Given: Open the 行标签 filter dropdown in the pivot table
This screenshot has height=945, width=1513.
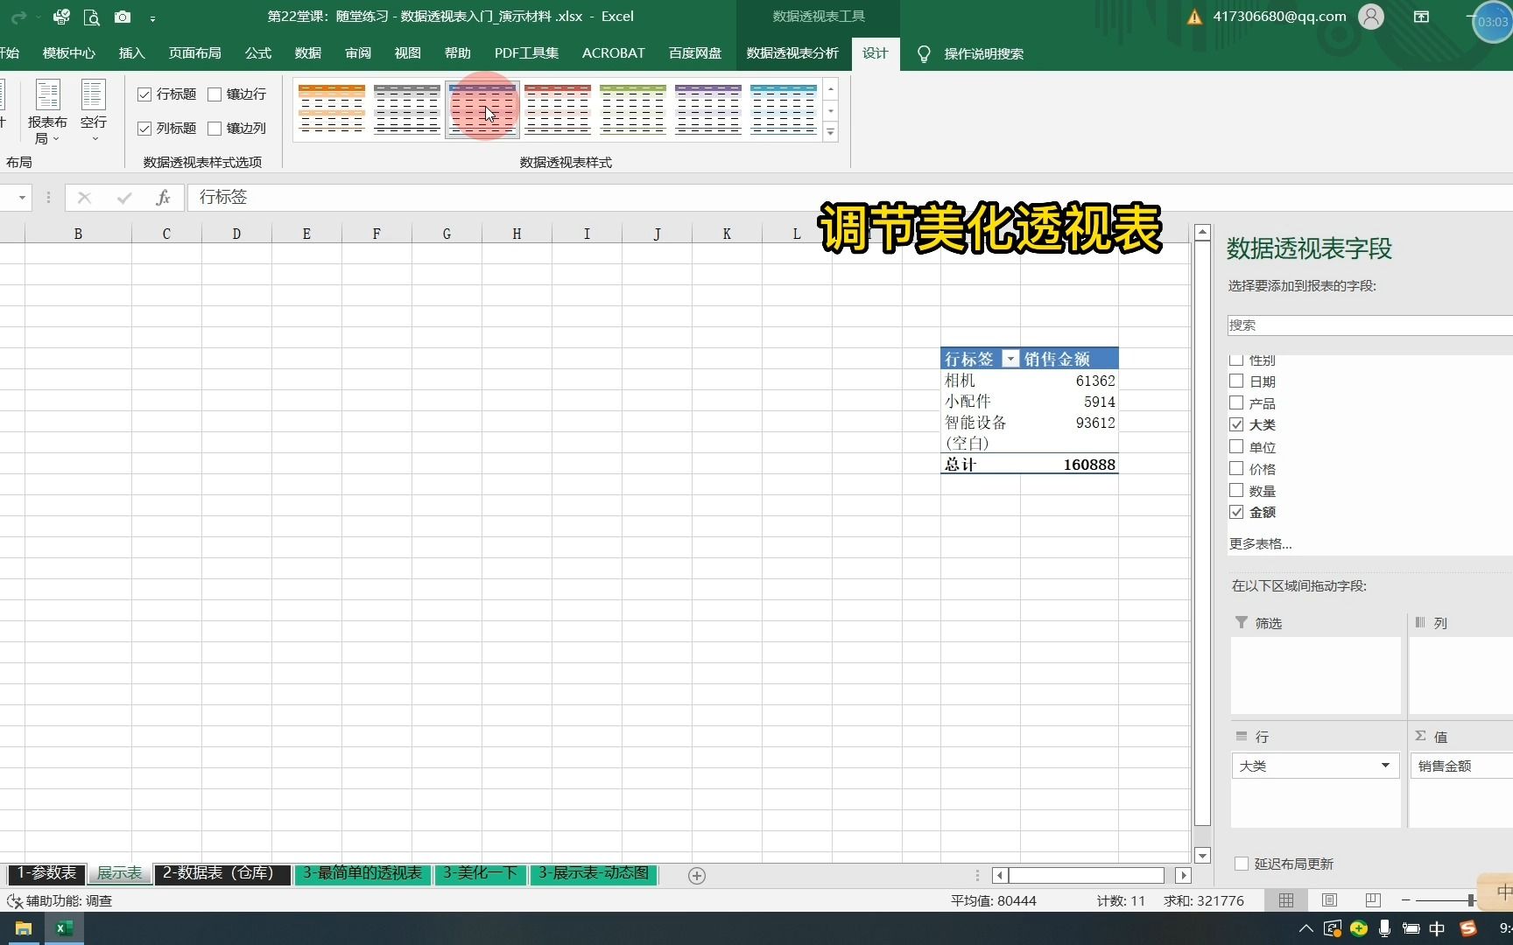Looking at the screenshot, I should coord(1010,358).
